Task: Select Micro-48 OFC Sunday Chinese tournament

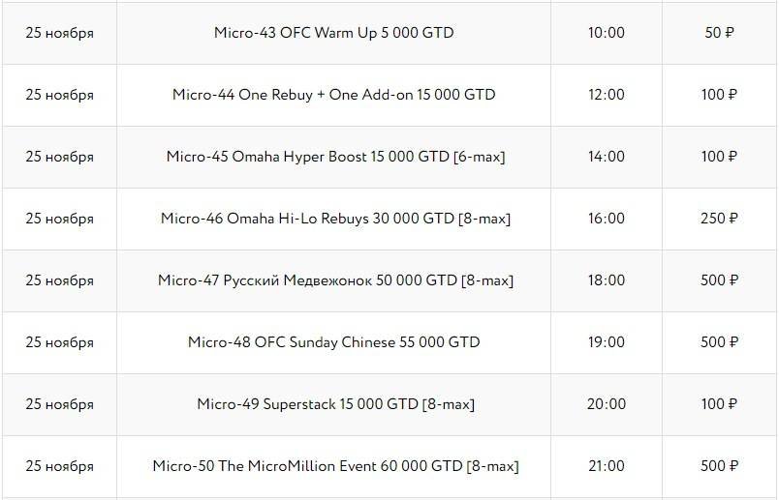Action: point(333,342)
